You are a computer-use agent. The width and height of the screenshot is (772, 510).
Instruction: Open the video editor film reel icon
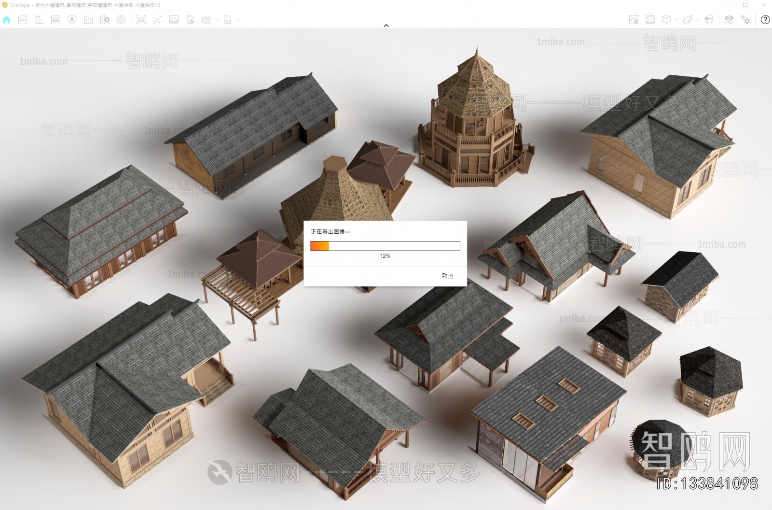pyautogui.click(x=121, y=20)
